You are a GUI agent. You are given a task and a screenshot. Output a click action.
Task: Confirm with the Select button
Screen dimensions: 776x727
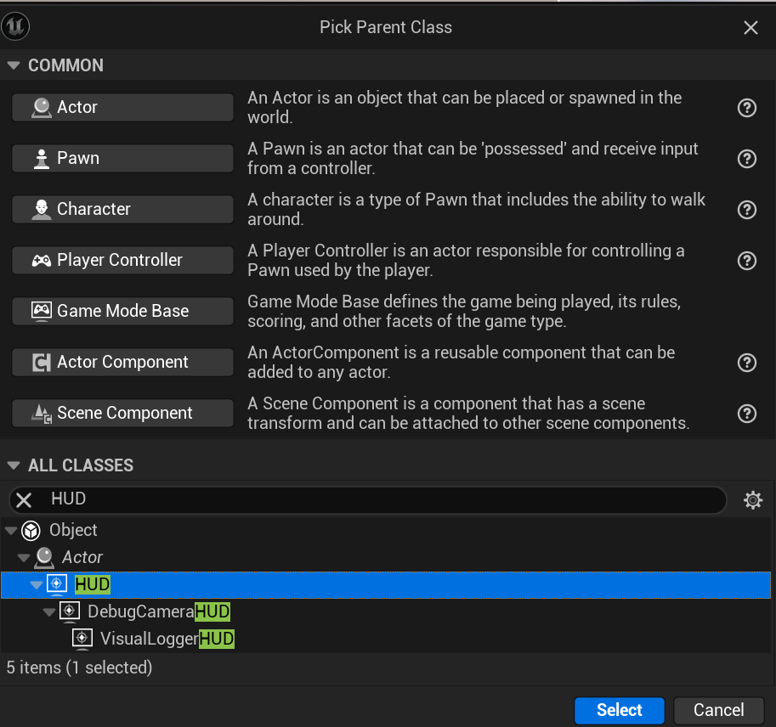point(619,710)
